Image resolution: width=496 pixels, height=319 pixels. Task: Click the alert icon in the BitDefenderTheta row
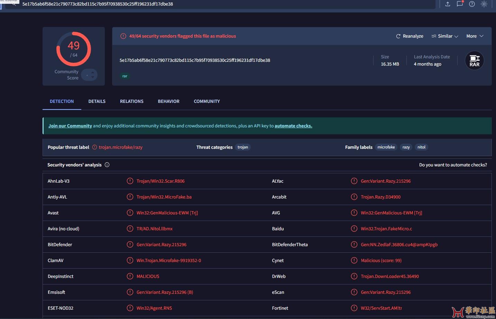tap(354, 244)
